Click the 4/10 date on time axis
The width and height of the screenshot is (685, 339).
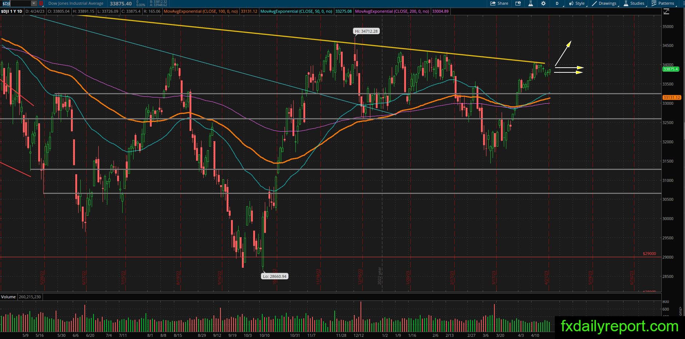point(535,335)
